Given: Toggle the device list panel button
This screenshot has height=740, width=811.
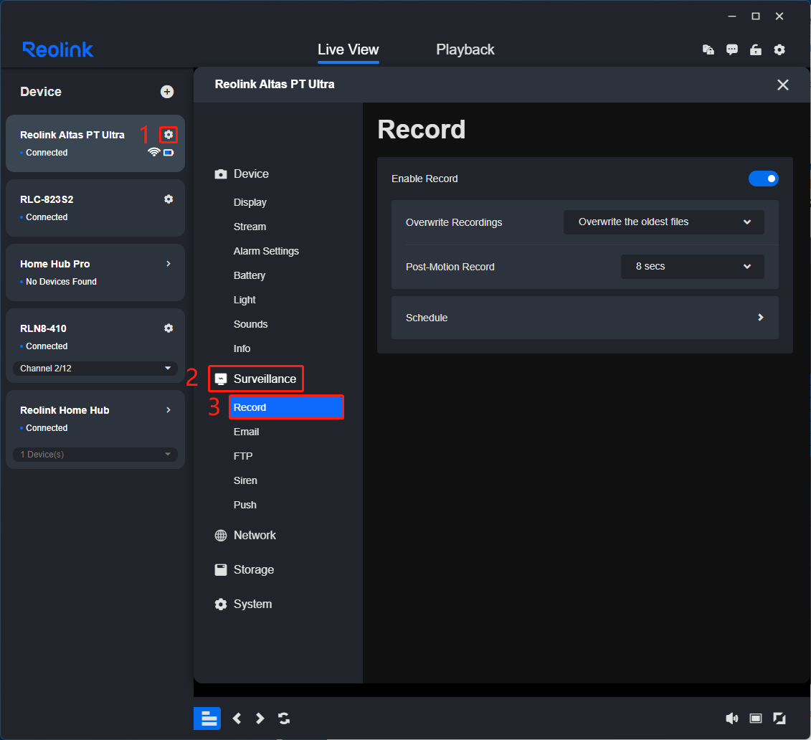Looking at the screenshot, I should click(x=207, y=718).
